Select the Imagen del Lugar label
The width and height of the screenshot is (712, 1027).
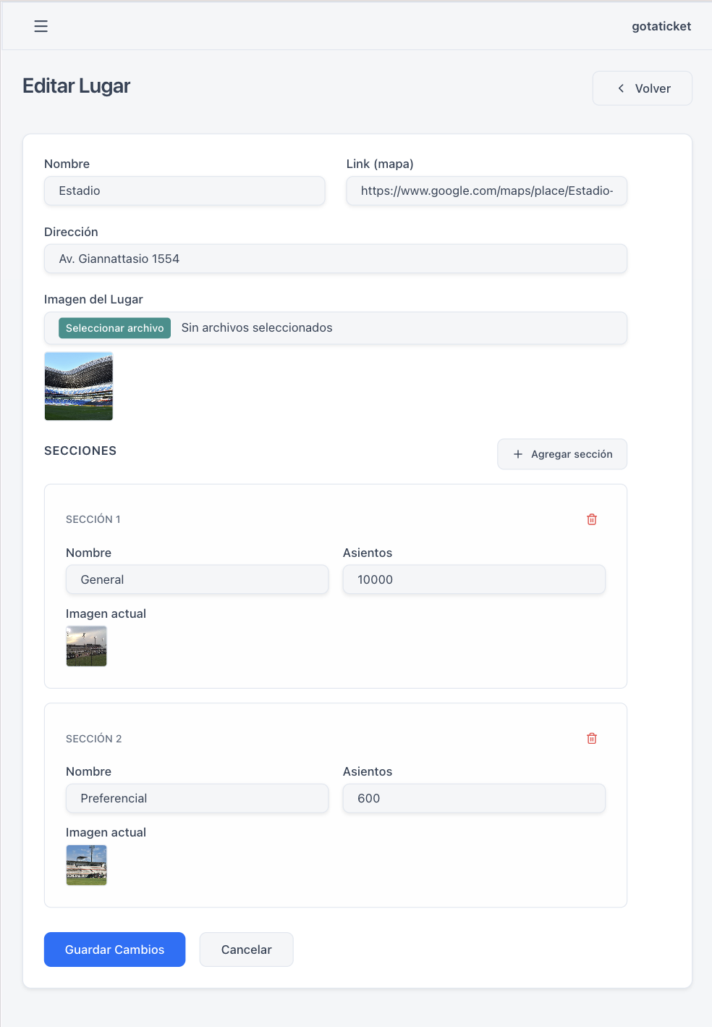point(93,299)
